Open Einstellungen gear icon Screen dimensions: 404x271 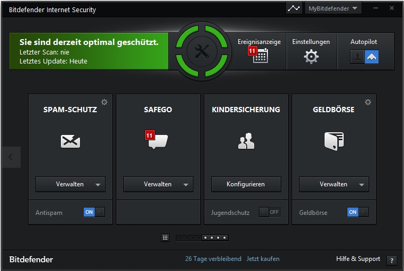[x=311, y=57]
